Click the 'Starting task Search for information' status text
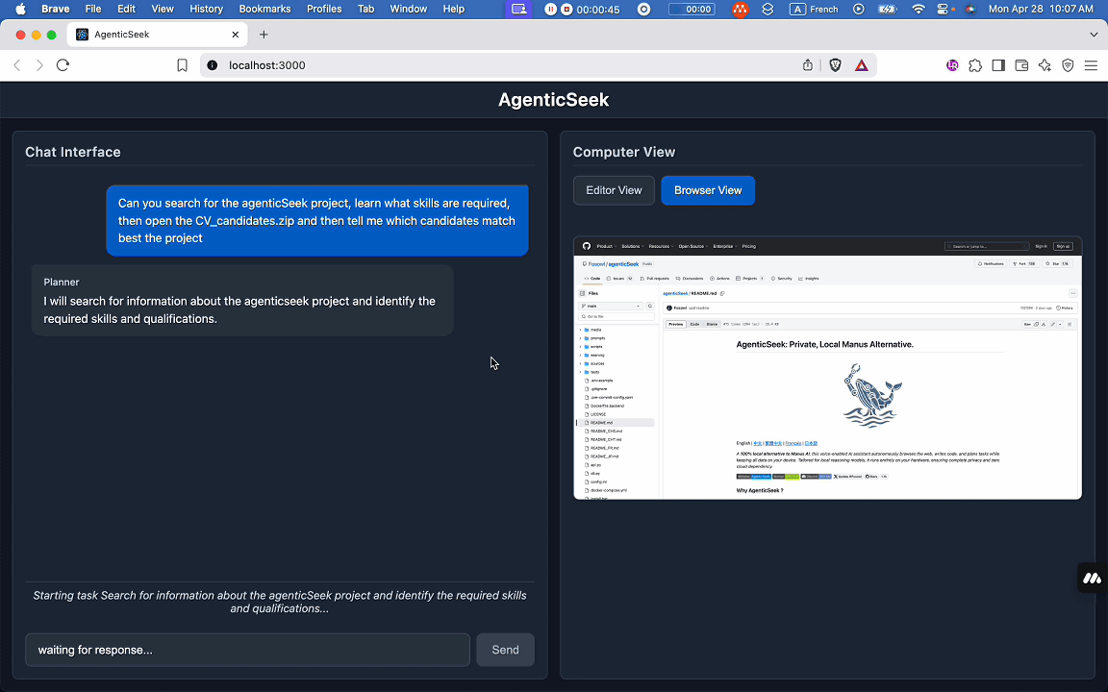This screenshot has width=1108, height=692. pos(280,602)
